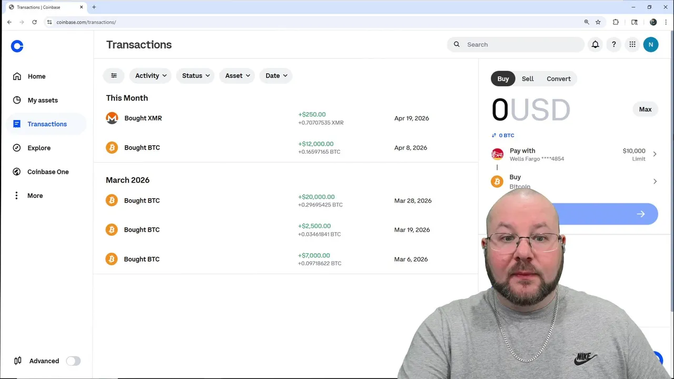
Task: Open browser zoom magnifier icon
Action: (x=587, y=22)
